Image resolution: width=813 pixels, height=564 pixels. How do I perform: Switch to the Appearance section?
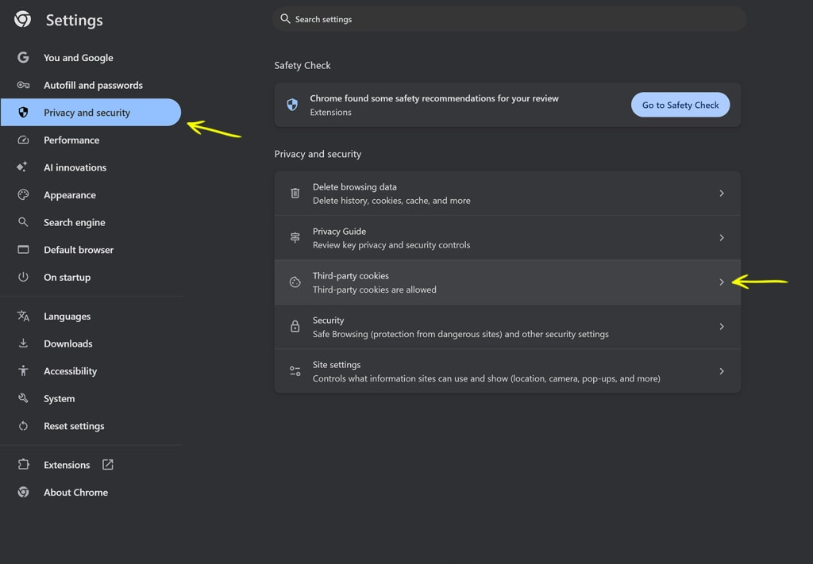(91, 194)
